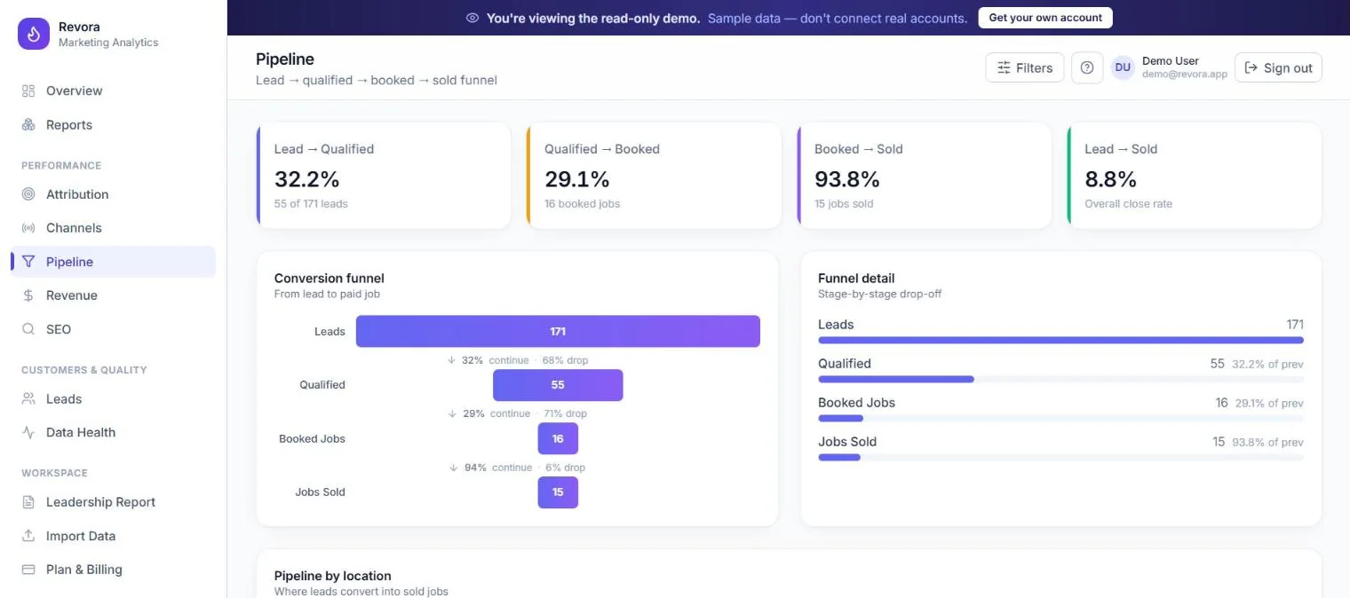This screenshot has width=1350, height=598.
Task: Click "71% drop" label under Qualified bar
Action: [564, 413]
